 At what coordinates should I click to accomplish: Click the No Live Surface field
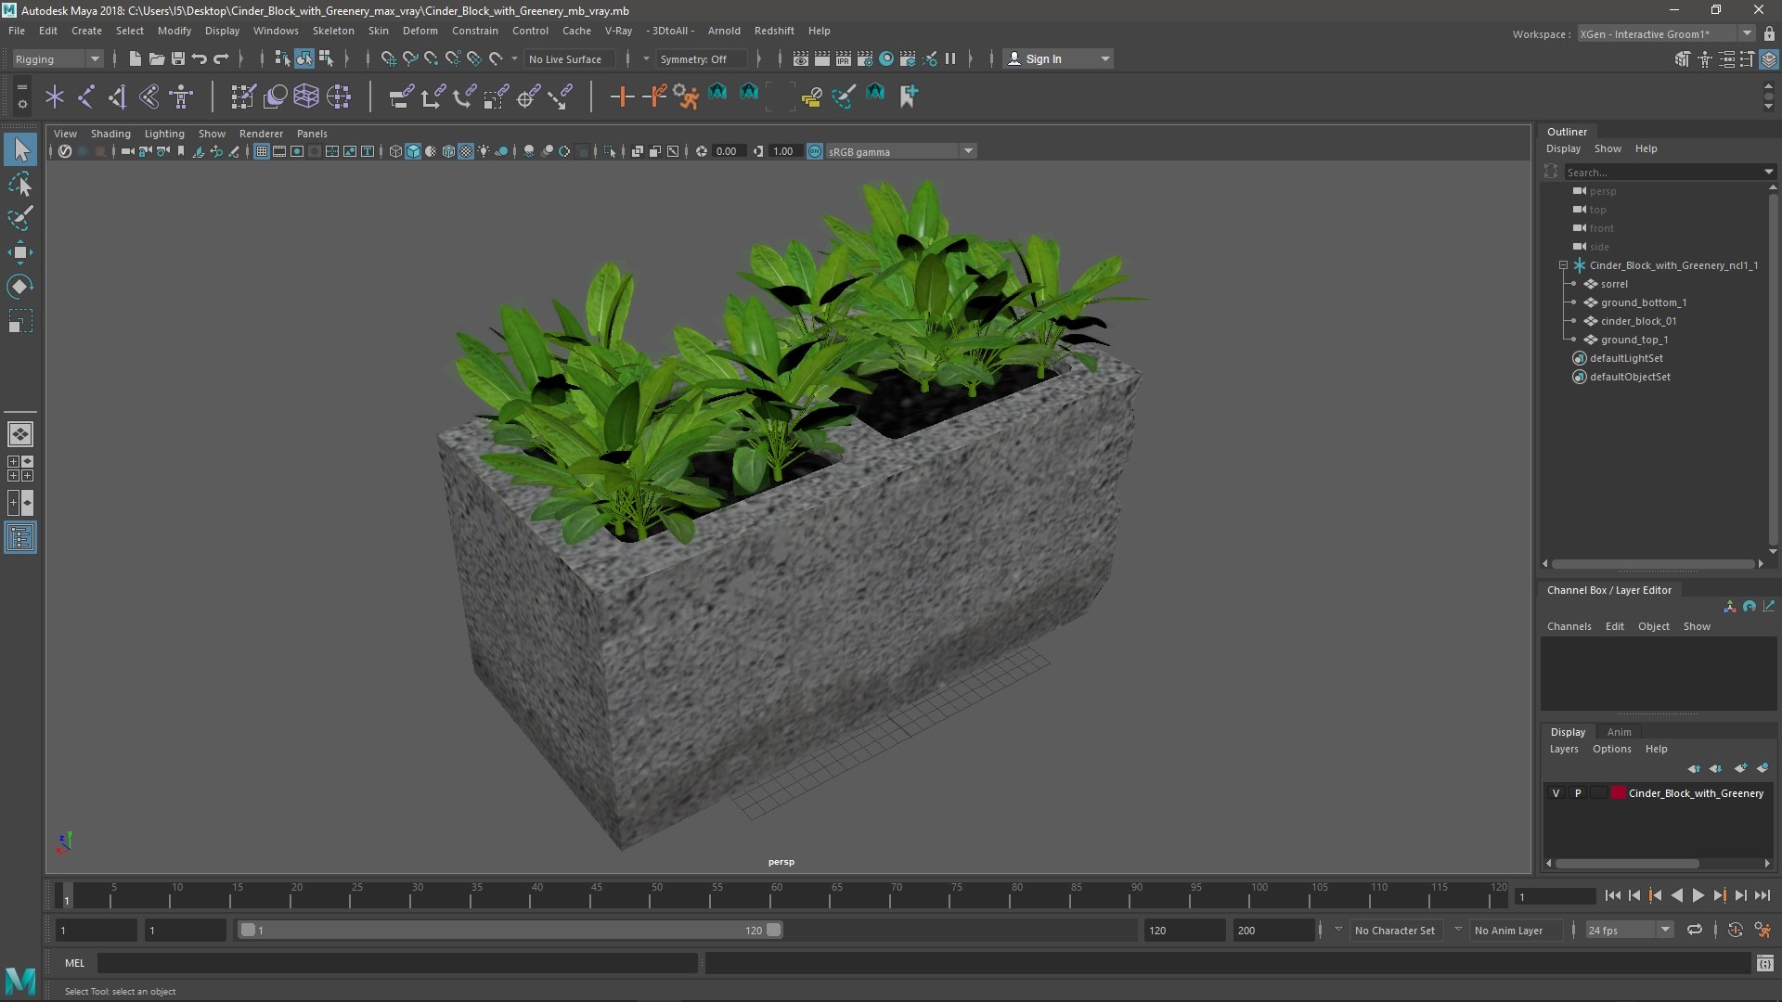pyautogui.click(x=571, y=58)
